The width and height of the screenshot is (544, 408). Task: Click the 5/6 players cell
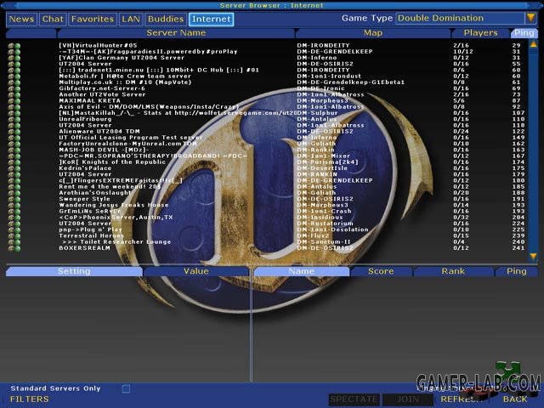(459, 100)
